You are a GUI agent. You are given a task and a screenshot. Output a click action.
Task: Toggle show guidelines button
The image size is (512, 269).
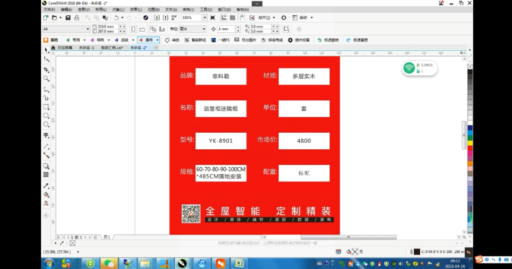(241, 17)
